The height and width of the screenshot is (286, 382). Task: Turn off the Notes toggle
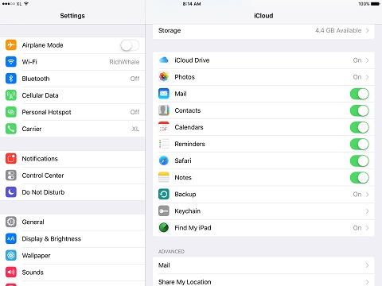tap(360, 177)
